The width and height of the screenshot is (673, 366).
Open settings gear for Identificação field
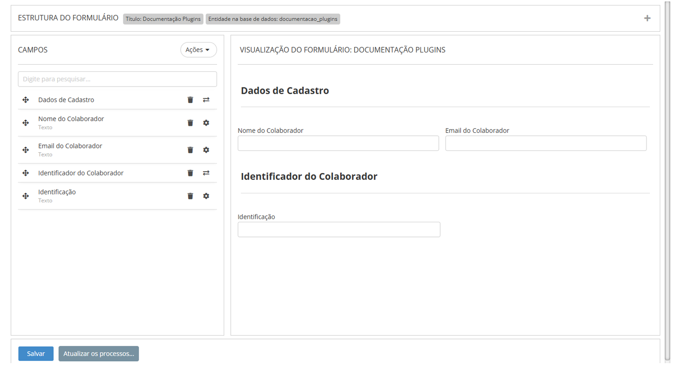206,196
